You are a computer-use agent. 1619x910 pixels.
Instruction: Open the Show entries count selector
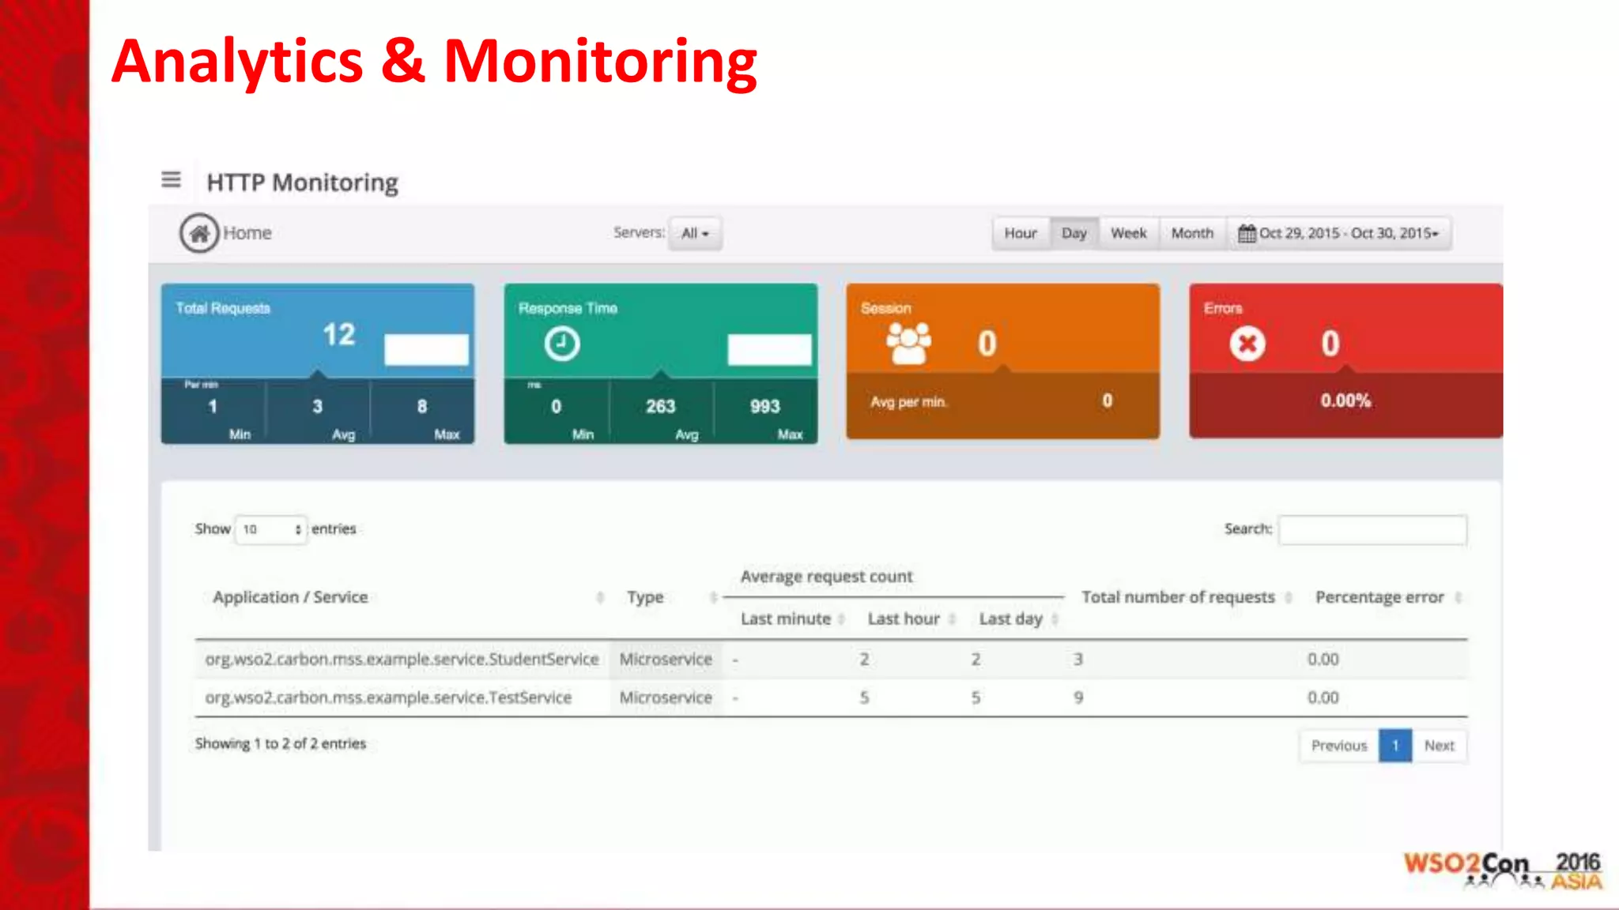click(271, 529)
